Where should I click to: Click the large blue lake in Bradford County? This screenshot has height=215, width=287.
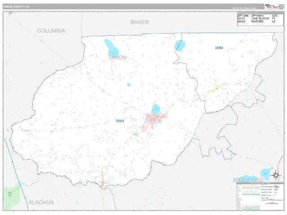[265, 174]
